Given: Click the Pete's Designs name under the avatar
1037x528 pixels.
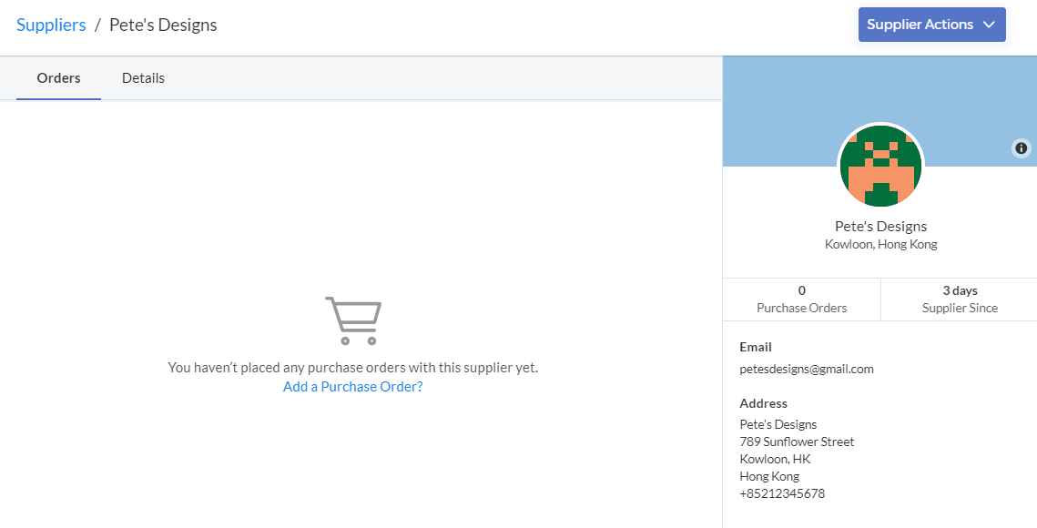Looking at the screenshot, I should [x=880, y=227].
